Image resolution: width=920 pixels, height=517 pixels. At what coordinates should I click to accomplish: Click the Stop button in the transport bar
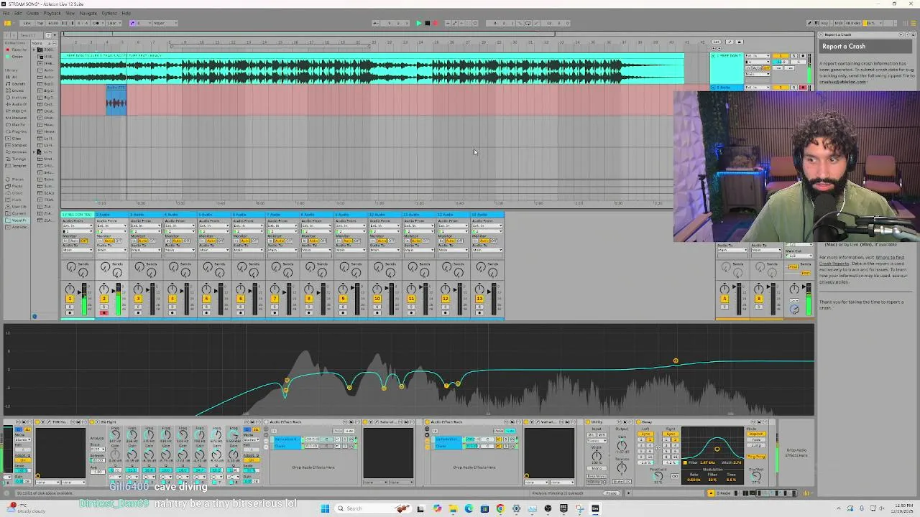[x=427, y=23]
